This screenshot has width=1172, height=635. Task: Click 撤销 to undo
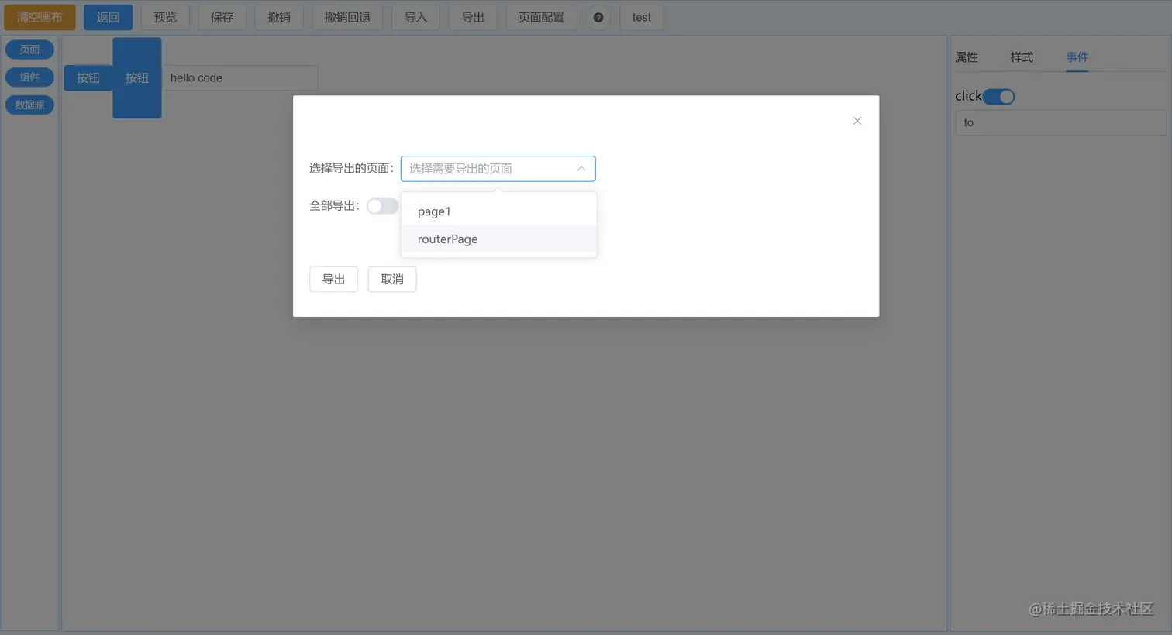(279, 17)
